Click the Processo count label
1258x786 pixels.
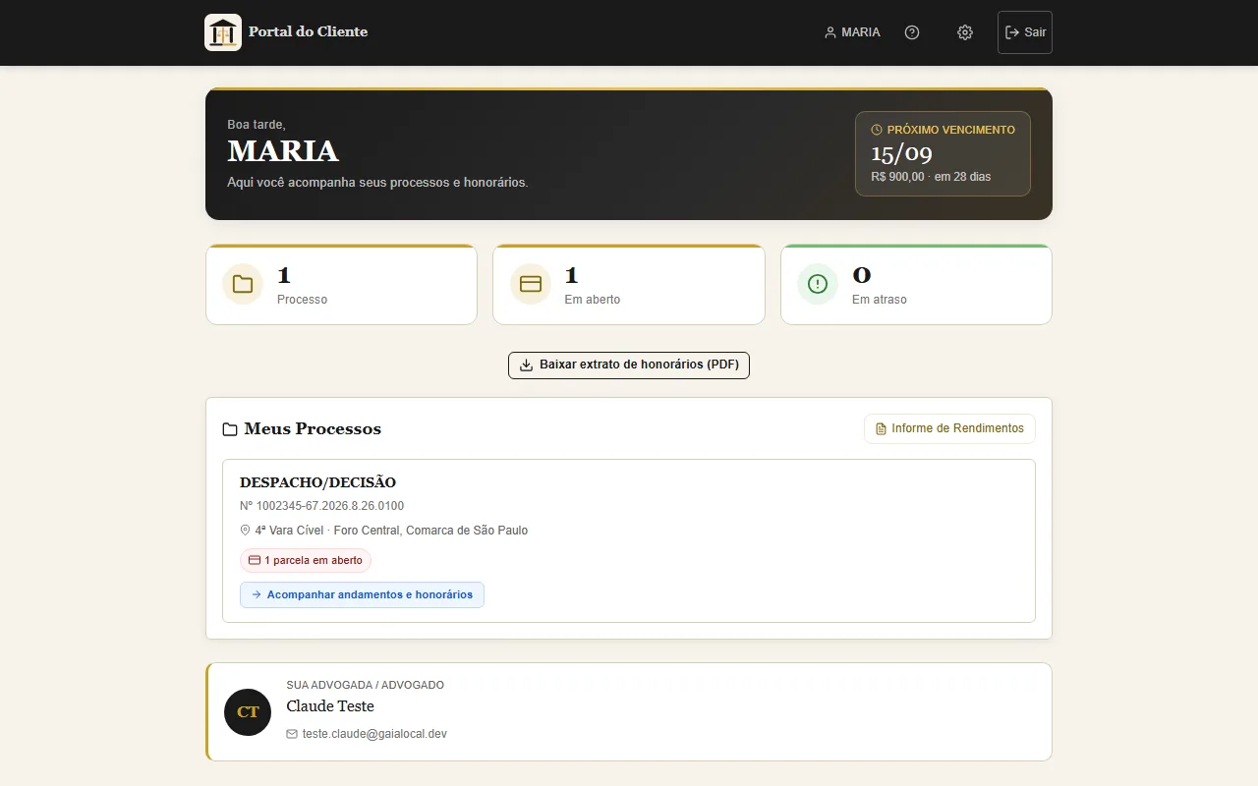click(303, 300)
